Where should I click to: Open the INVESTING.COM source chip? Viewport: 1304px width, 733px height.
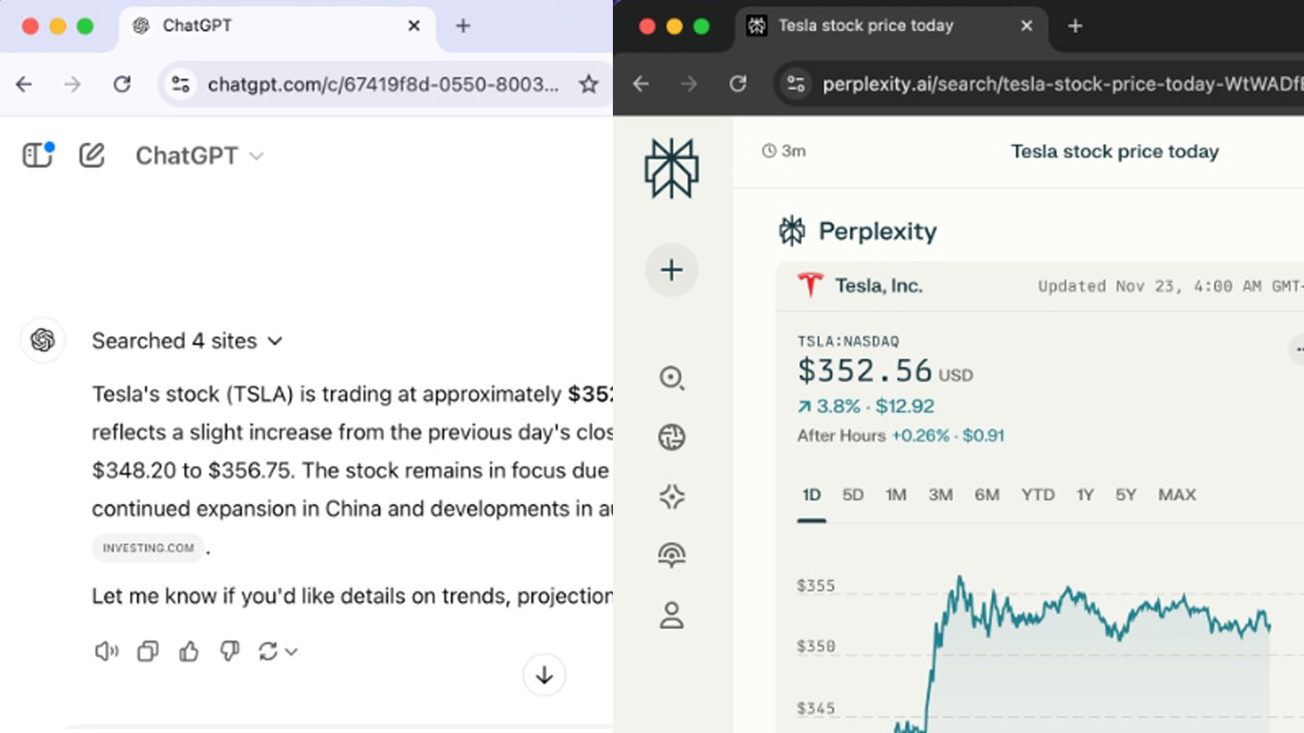(148, 548)
